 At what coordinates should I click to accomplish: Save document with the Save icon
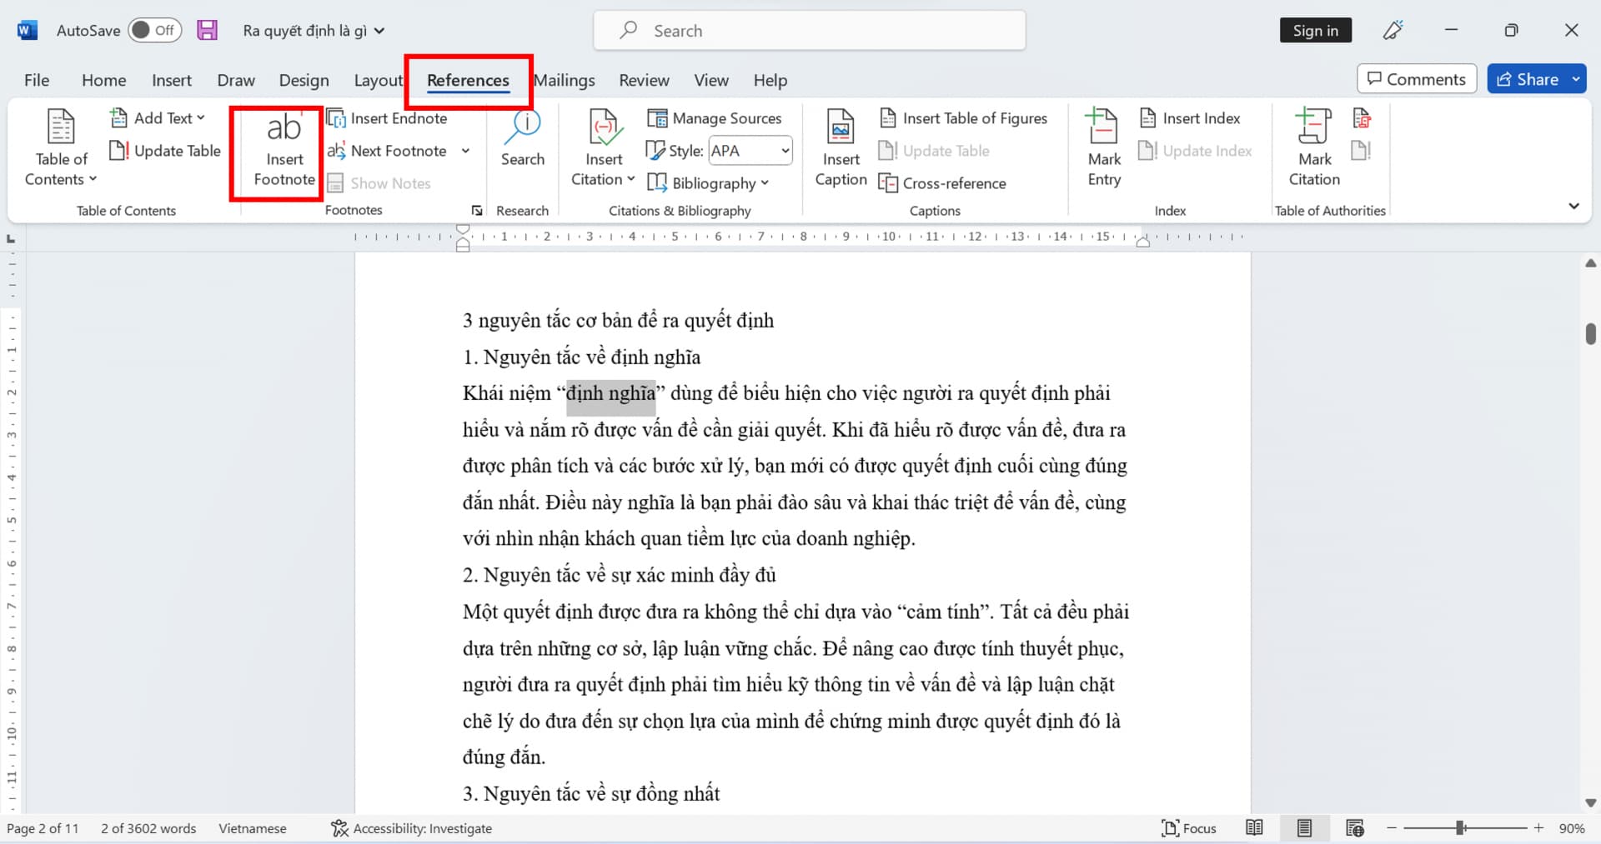pos(207,31)
